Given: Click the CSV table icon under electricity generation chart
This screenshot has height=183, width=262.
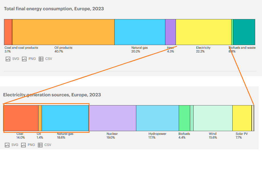Looking at the screenshot, I should click(x=40, y=145).
